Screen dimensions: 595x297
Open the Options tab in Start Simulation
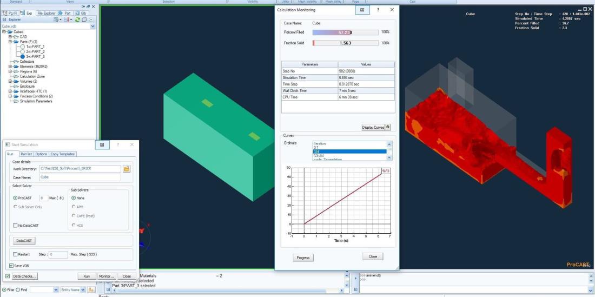(x=41, y=154)
